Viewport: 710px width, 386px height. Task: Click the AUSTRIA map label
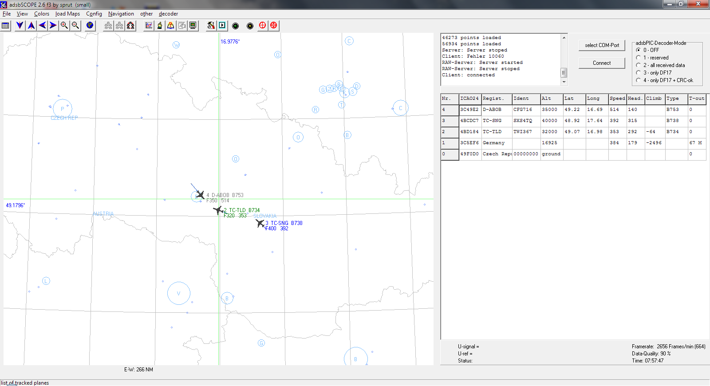point(103,214)
